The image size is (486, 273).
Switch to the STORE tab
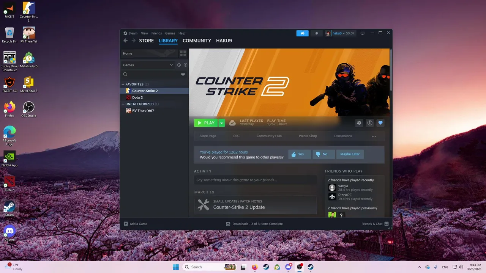146,41
